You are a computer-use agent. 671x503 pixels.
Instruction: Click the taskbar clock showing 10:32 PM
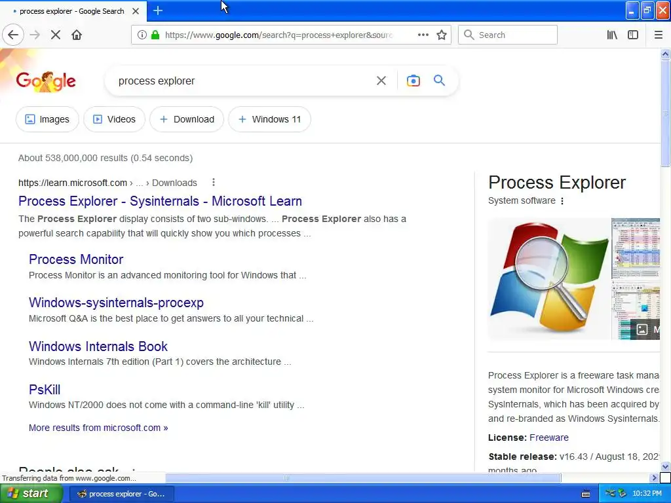coord(647,494)
